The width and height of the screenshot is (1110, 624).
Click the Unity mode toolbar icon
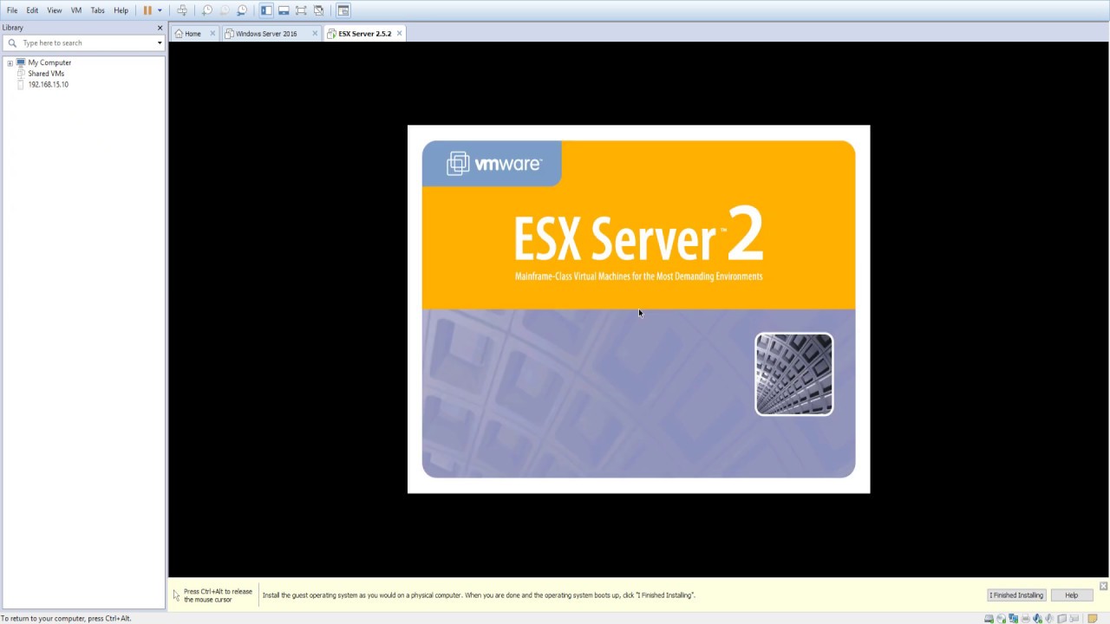(x=318, y=10)
